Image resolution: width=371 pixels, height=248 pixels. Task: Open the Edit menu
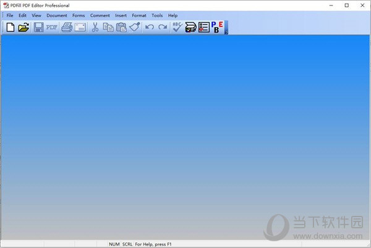pyautogui.click(x=22, y=15)
